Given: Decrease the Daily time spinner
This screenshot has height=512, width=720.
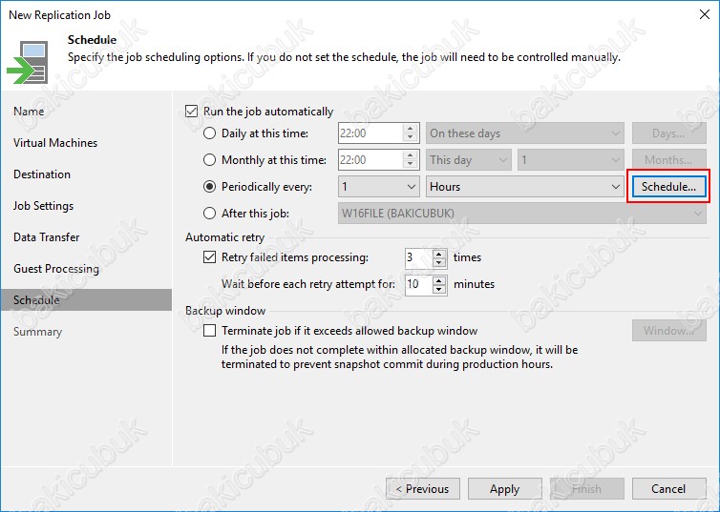Looking at the screenshot, I should (x=410, y=138).
